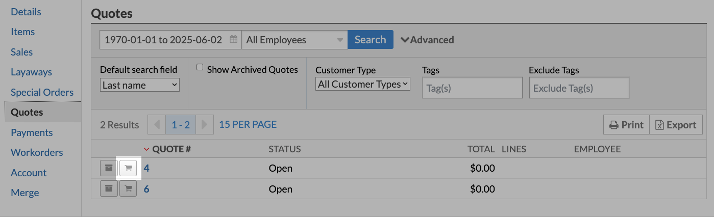Open the Customer Type dropdown
Screen dimensions: 714x217
tap(362, 85)
